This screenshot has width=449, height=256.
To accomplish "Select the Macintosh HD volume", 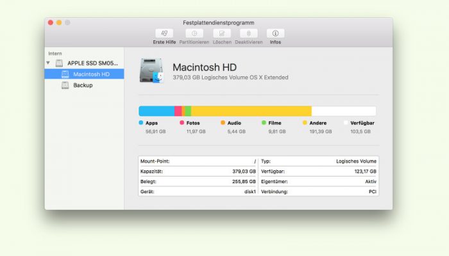I will (x=85, y=74).
